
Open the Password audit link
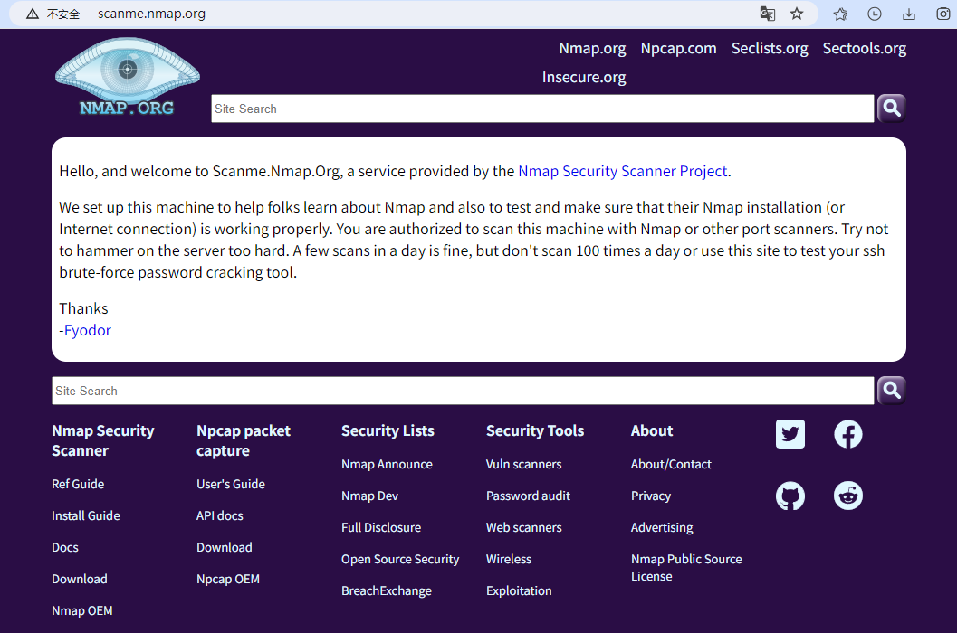[528, 496]
